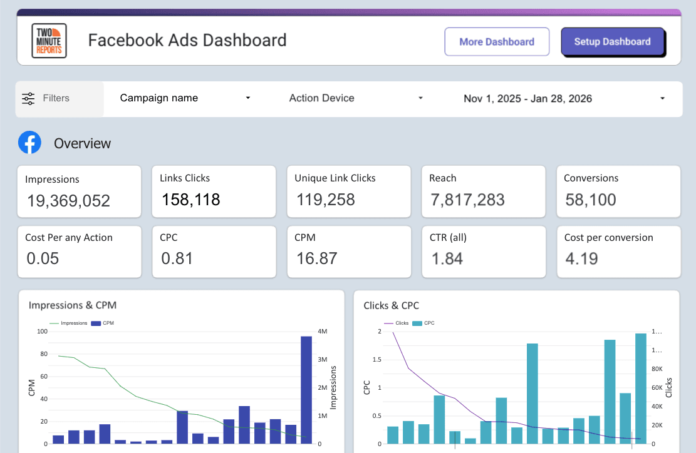Screen dimensions: 696x453
Task: Click the More Dashboard button
Action: tap(497, 41)
